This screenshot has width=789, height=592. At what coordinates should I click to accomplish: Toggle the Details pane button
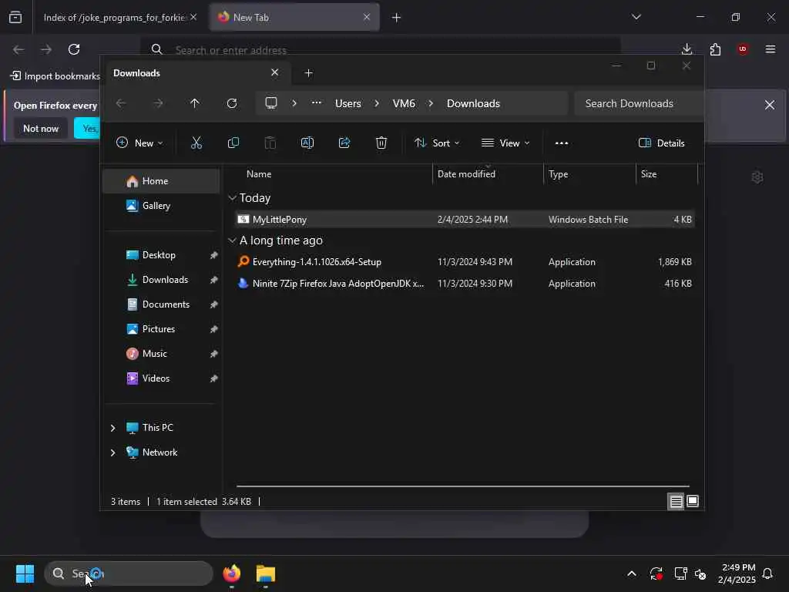[x=661, y=143]
